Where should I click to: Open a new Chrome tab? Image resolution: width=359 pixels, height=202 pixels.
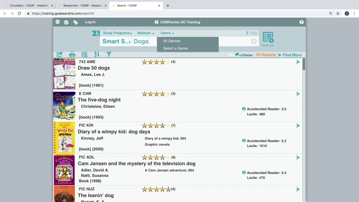pos(168,6)
